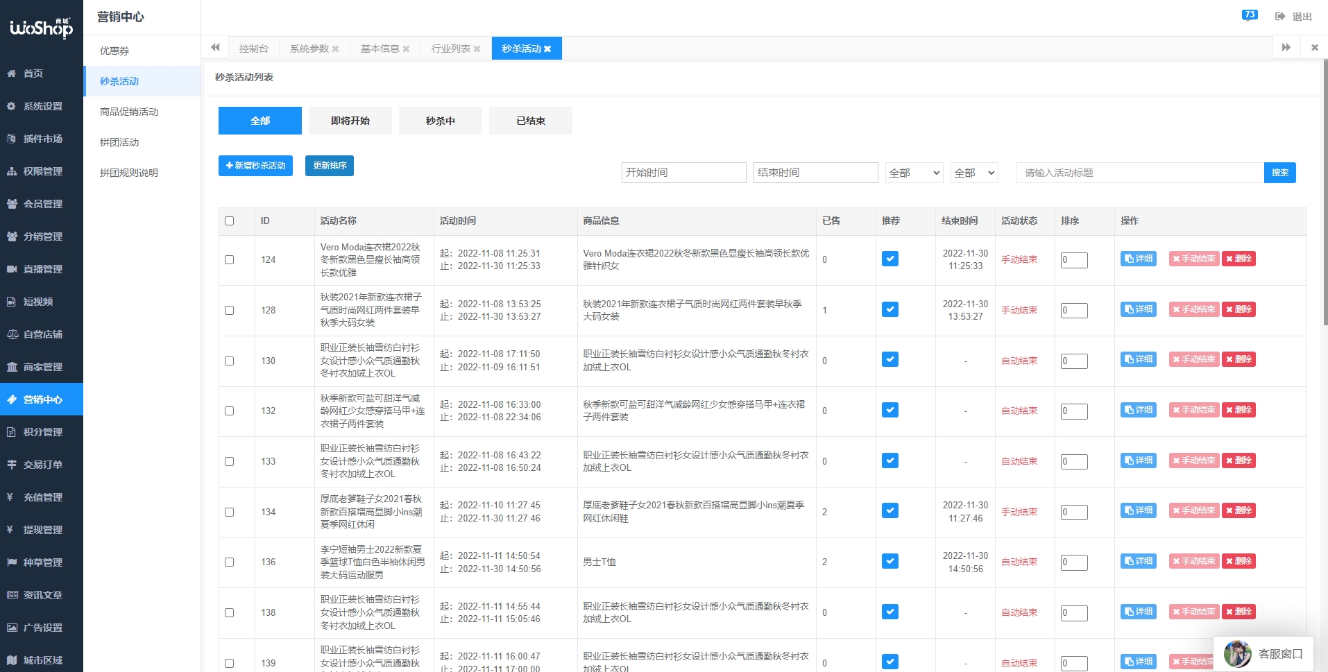
Task: Select the row checkbox for ID 124
Action: (x=230, y=259)
